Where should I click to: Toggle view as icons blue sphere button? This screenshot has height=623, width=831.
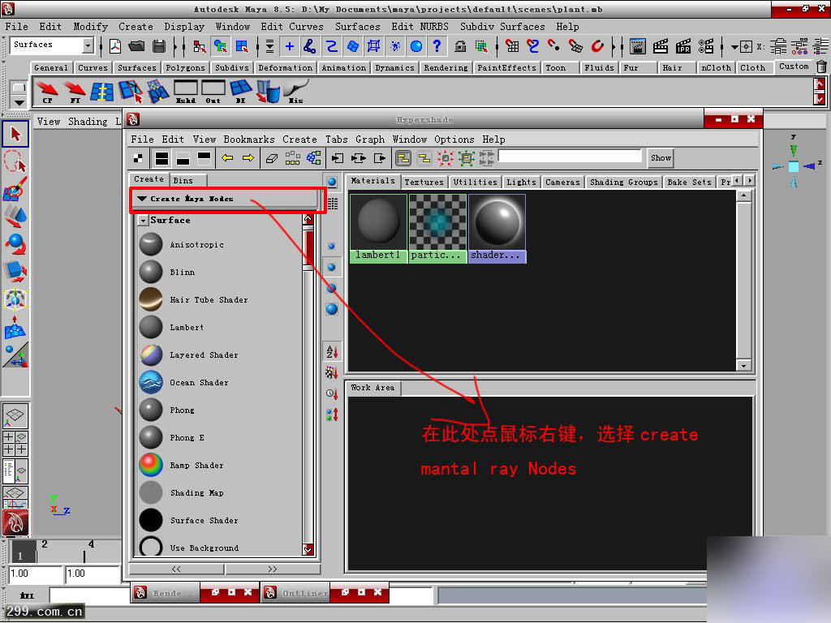[332, 183]
